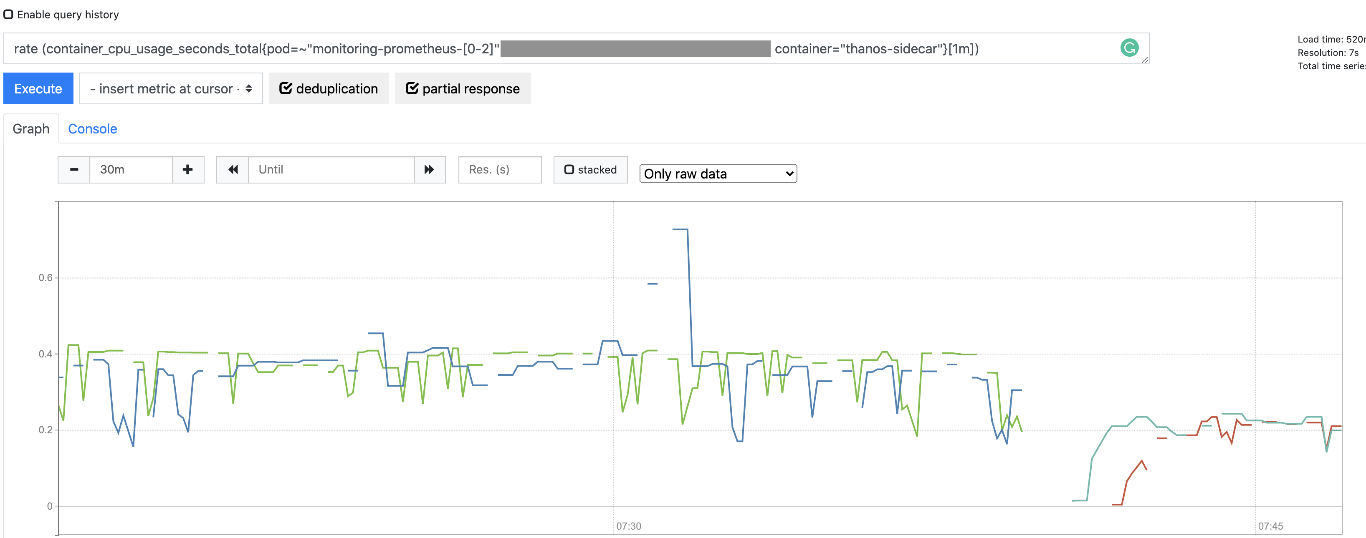The height and width of the screenshot is (538, 1366).
Task: Switch to the Console tab
Action: [92, 129]
